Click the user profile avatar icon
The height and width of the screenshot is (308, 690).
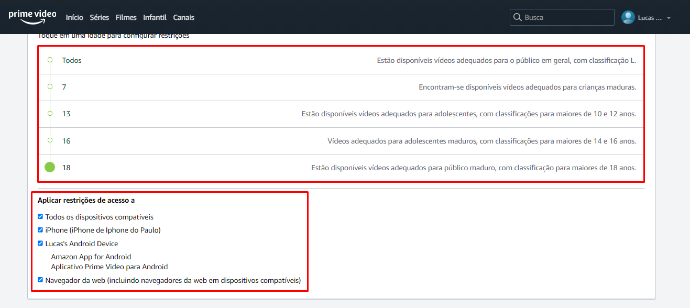click(x=628, y=17)
